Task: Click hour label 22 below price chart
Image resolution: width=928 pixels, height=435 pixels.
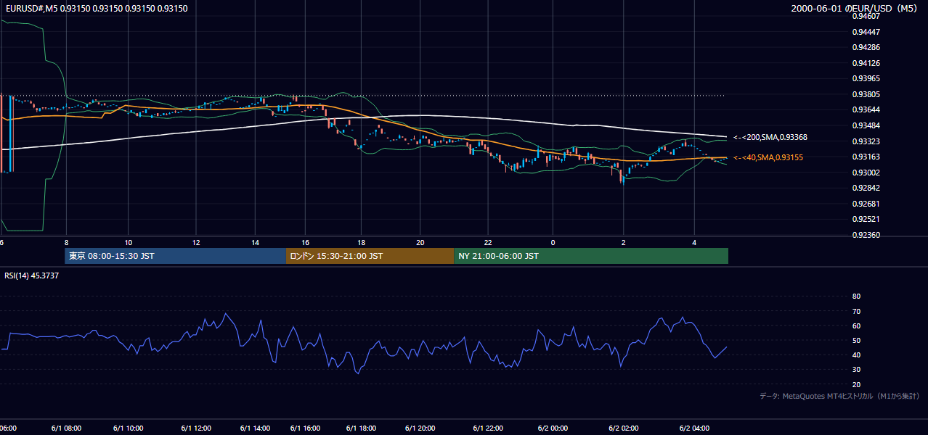Action: pos(488,242)
